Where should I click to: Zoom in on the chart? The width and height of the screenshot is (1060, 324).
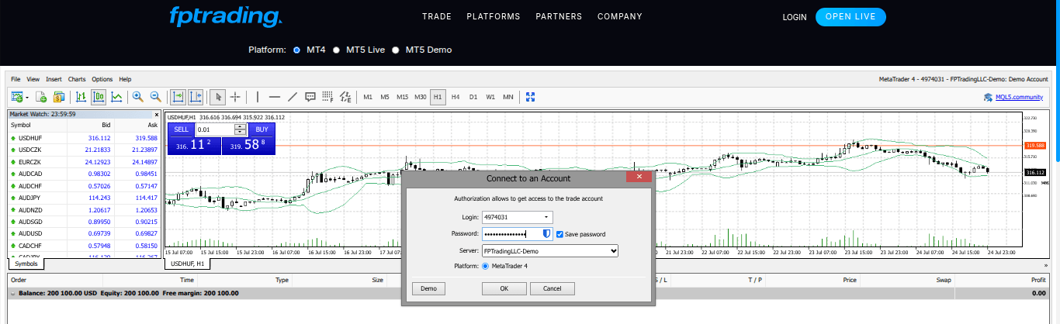coord(137,97)
